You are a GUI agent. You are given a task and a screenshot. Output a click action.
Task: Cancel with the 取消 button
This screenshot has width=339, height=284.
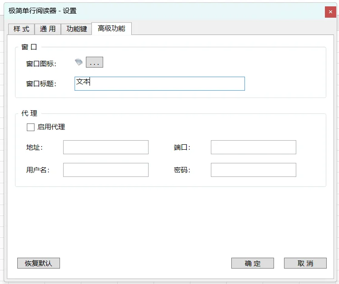click(x=305, y=263)
